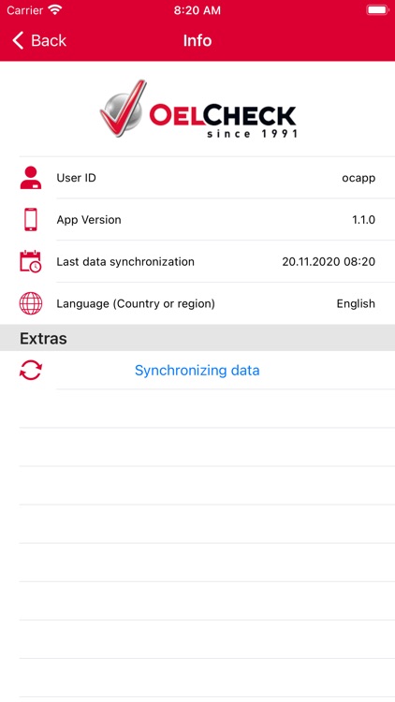Select the User ID label

[x=76, y=178]
